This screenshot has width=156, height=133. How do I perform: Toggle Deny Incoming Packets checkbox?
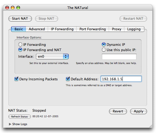16,79
